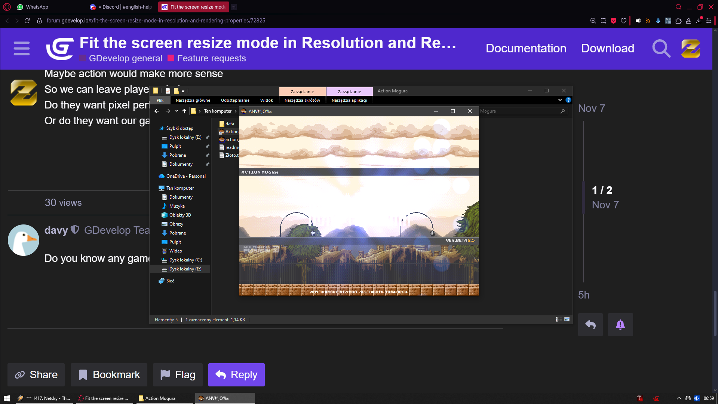Click the topic timeline scroller handle
The height and width of the screenshot is (404, 718).
(x=583, y=198)
